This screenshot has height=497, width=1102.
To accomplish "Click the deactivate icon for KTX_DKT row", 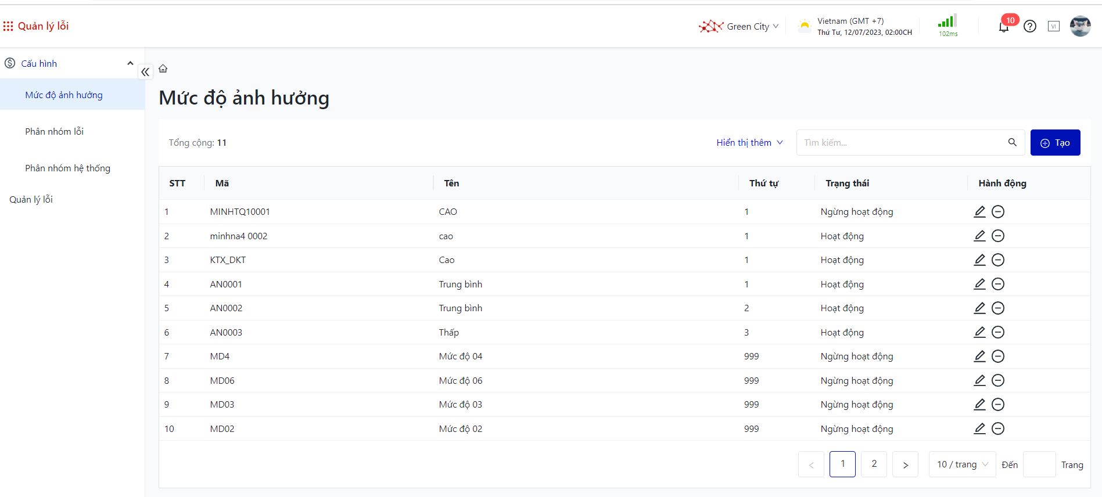I will [997, 260].
